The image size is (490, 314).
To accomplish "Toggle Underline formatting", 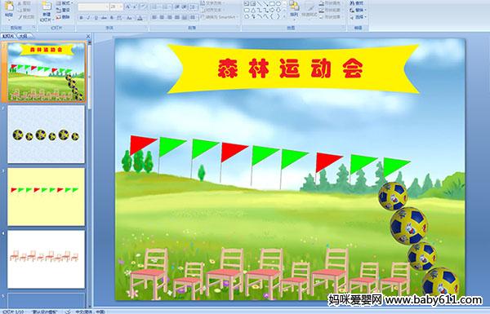I will pos(96,18).
